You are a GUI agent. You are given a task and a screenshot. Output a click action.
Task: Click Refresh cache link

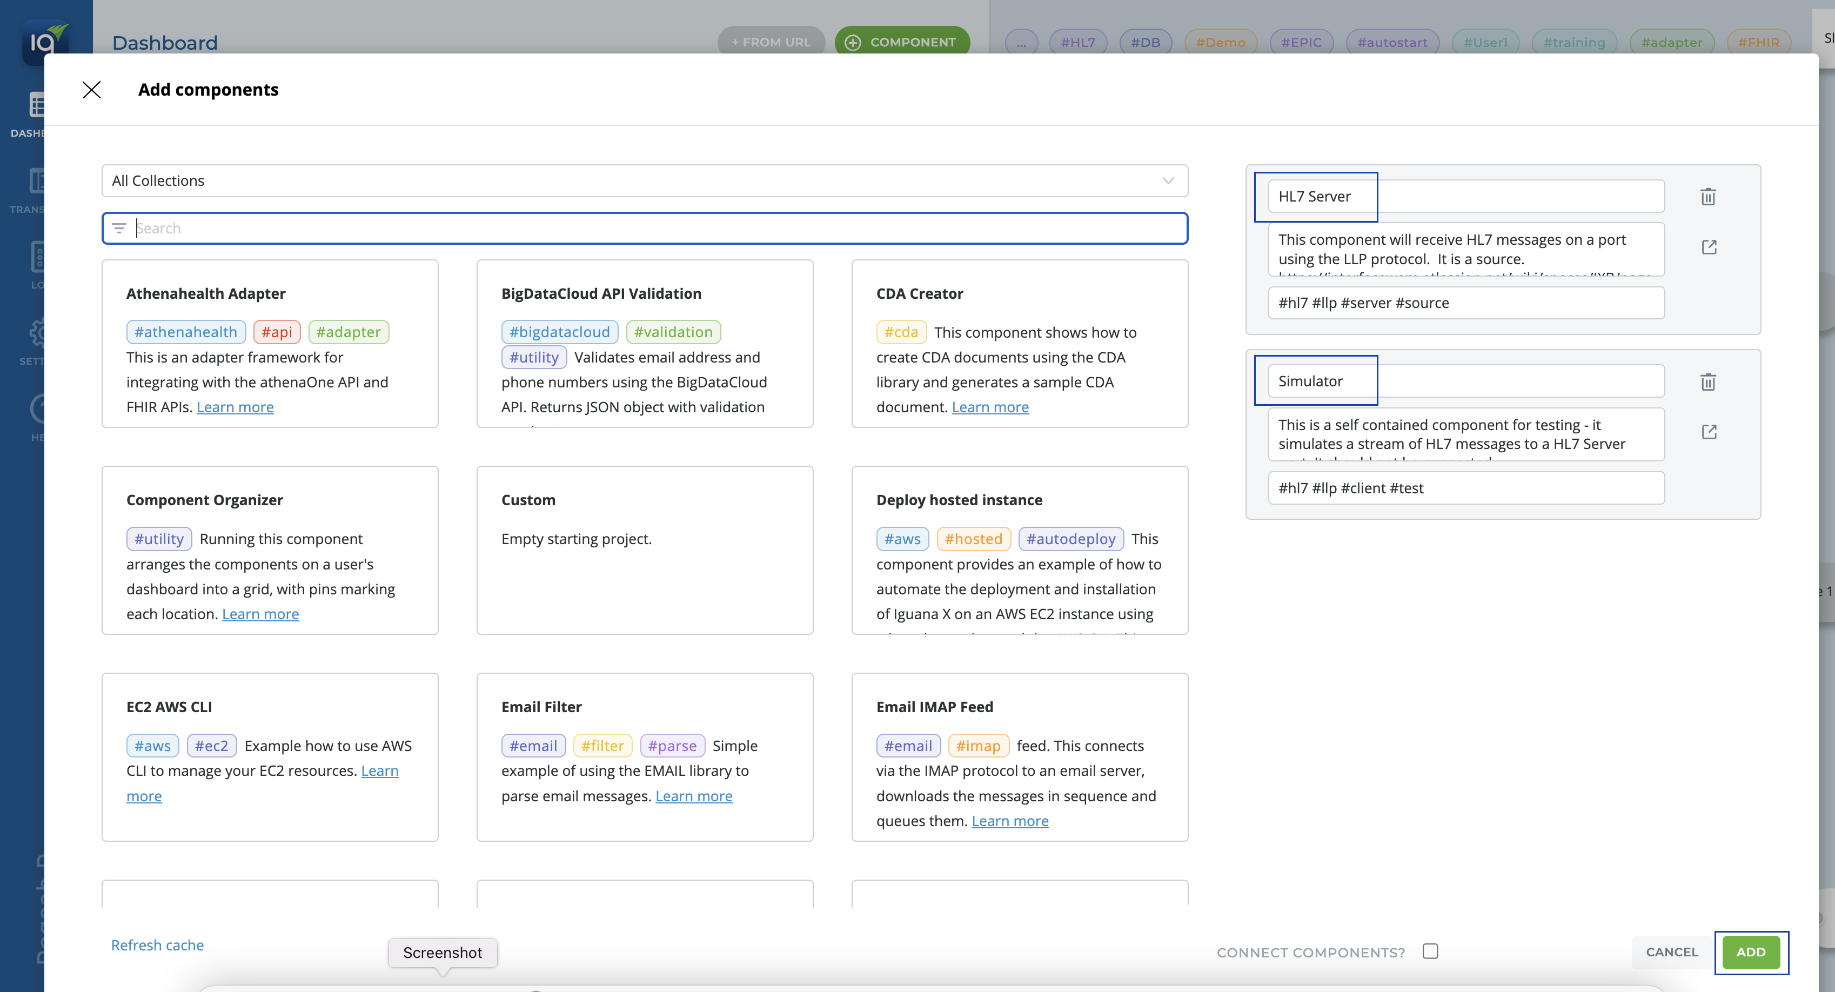pyautogui.click(x=157, y=945)
